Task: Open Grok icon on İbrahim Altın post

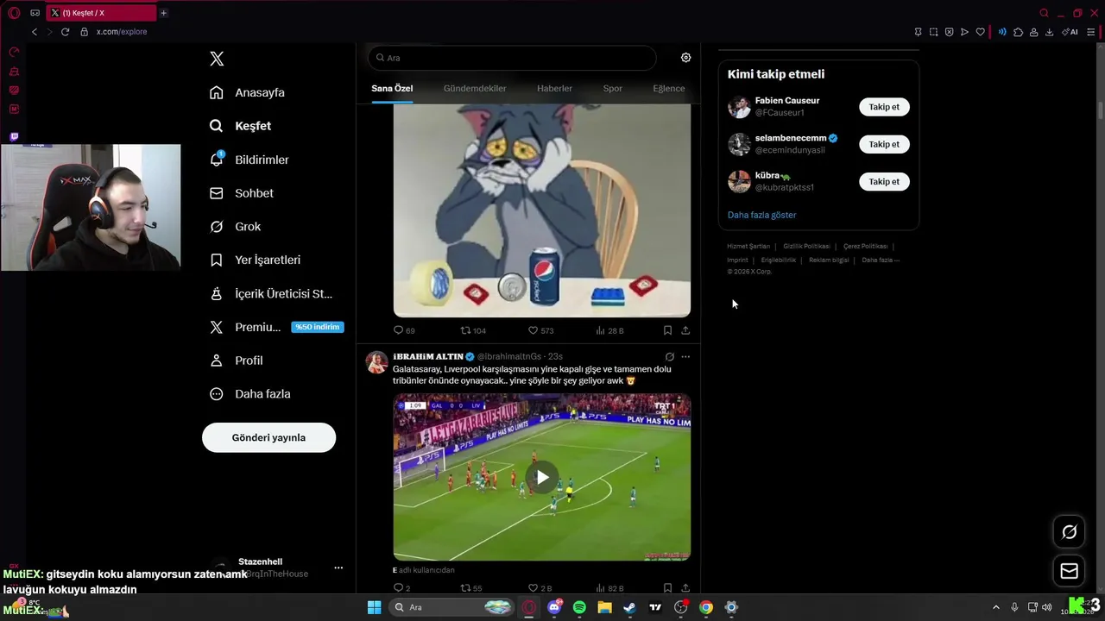Action: click(669, 356)
